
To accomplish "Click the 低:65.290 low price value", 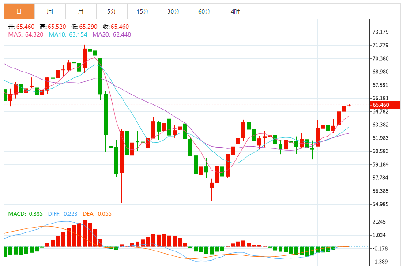I will (84, 27).
